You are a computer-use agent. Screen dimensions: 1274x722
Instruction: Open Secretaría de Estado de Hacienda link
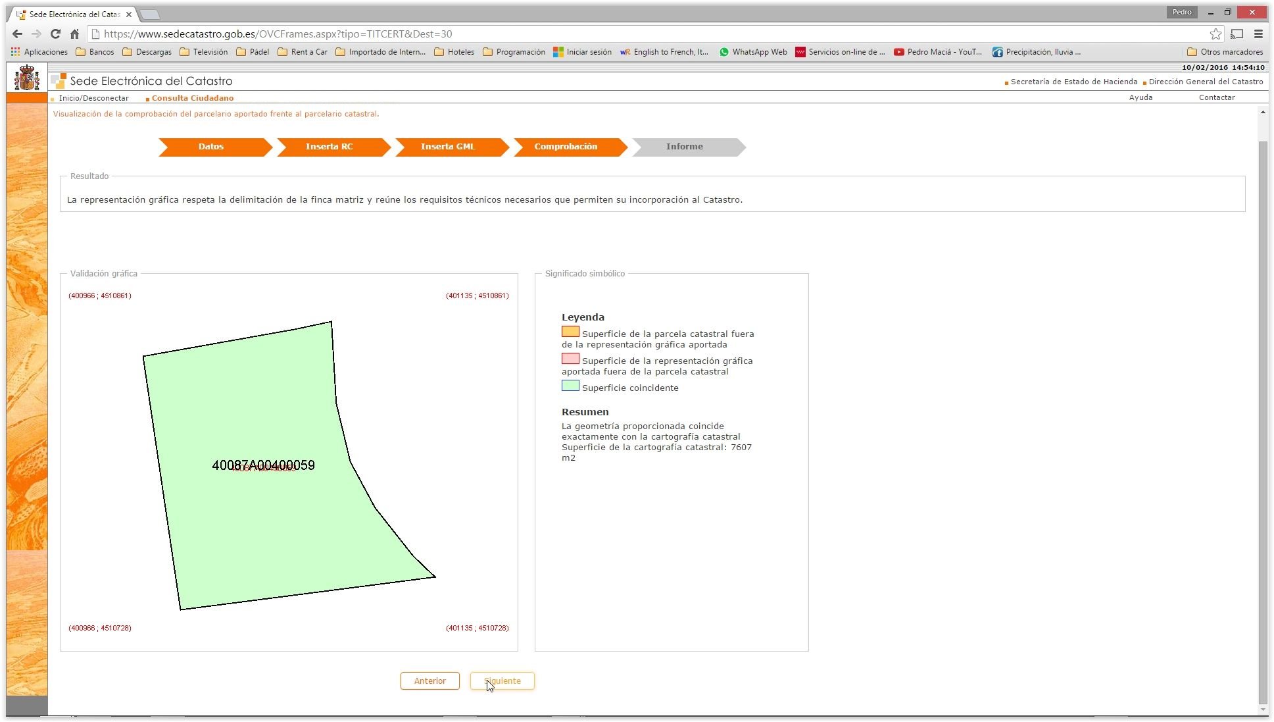[1073, 82]
